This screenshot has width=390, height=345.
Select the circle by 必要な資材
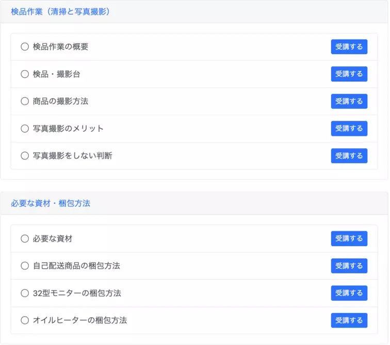tap(25, 239)
